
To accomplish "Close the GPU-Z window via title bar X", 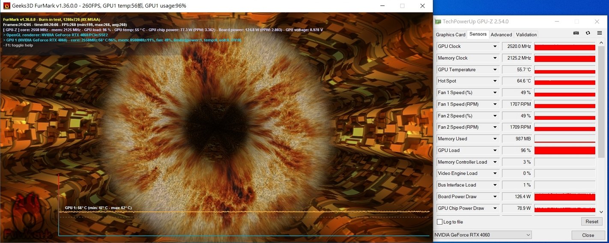I will (597, 21).
